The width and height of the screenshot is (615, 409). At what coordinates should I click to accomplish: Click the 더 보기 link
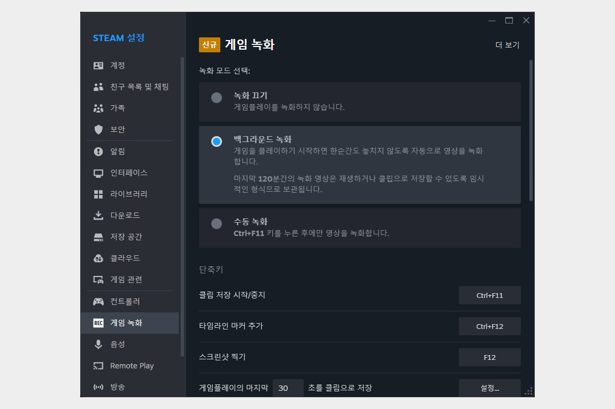pos(507,45)
